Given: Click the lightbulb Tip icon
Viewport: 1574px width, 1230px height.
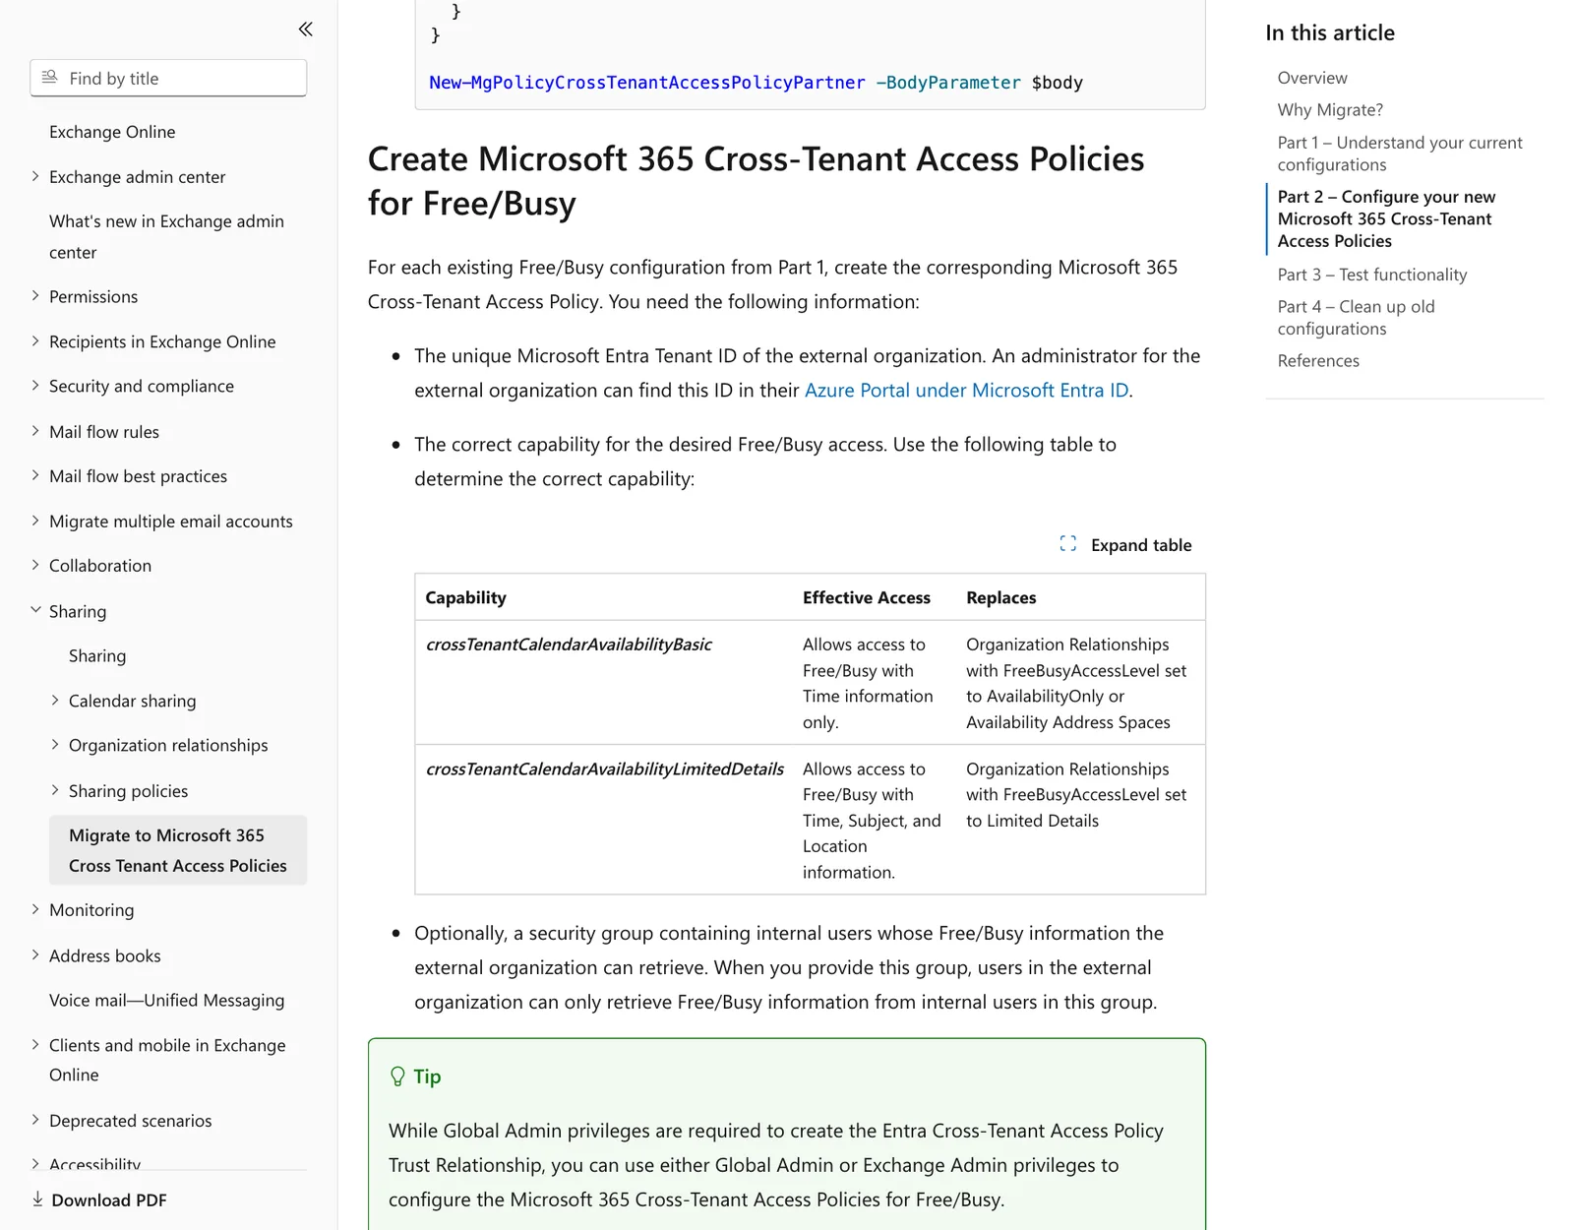Looking at the screenshot, I should (x=397, y=1076).
